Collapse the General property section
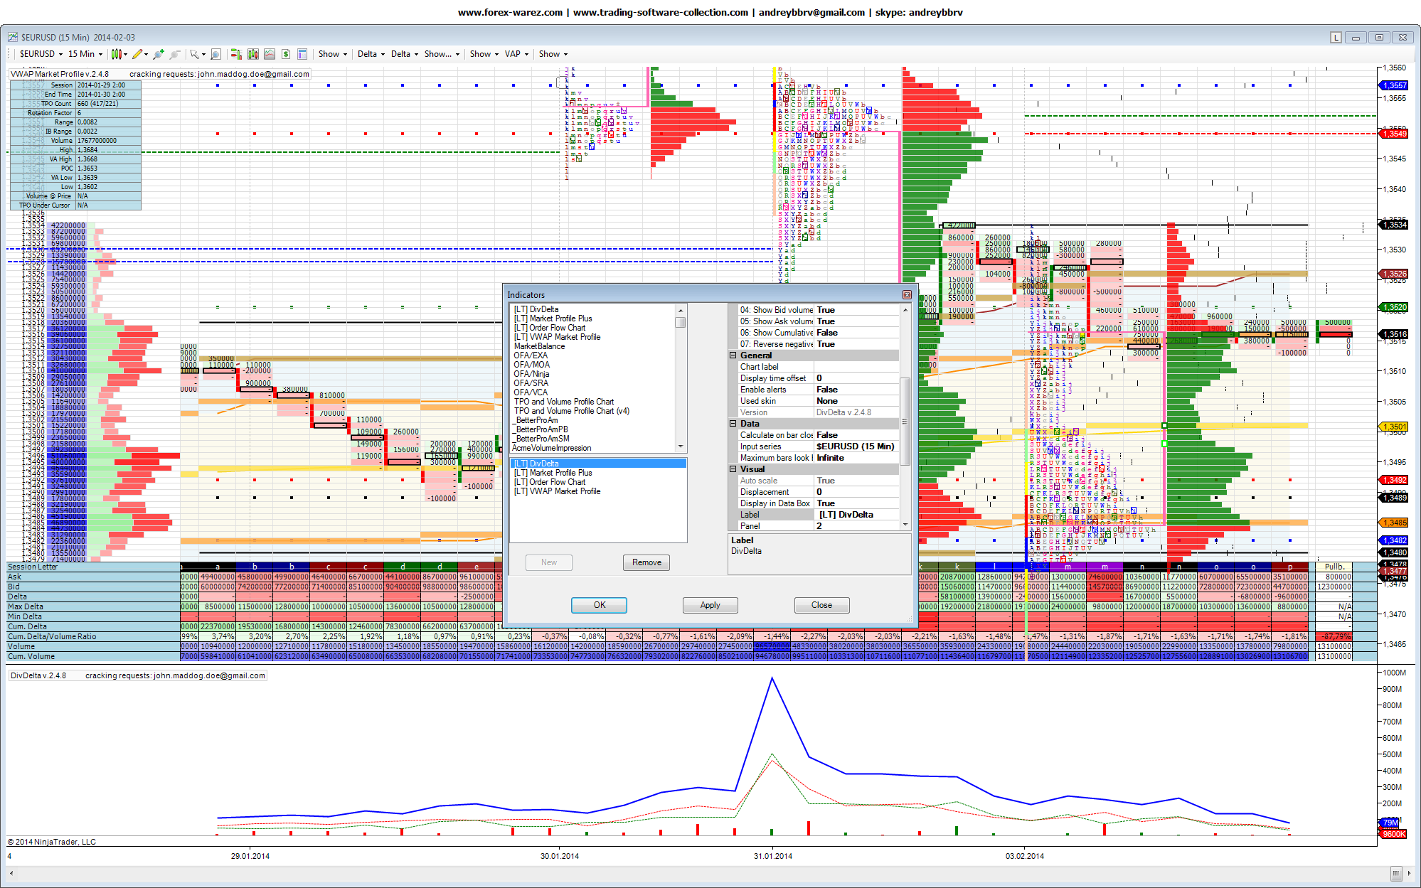The image size is (1421, 888). click(x=733, y=355)
